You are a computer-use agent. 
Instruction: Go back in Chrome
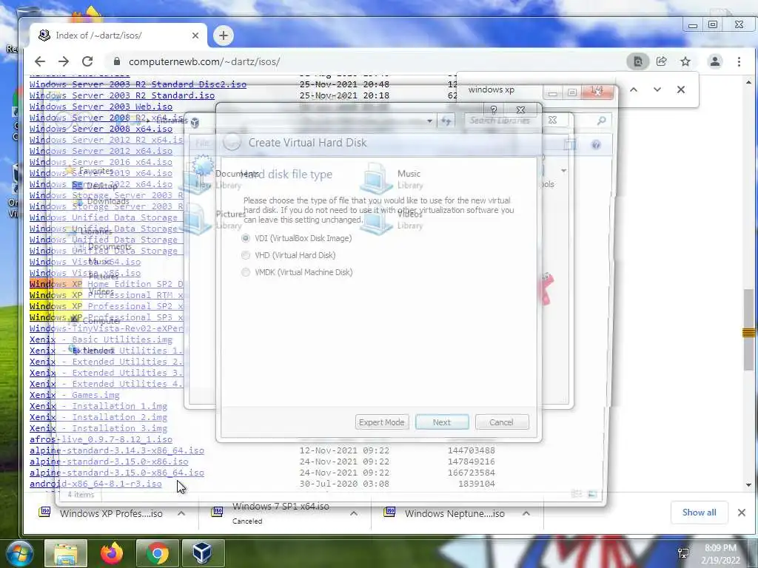point(40,61)
